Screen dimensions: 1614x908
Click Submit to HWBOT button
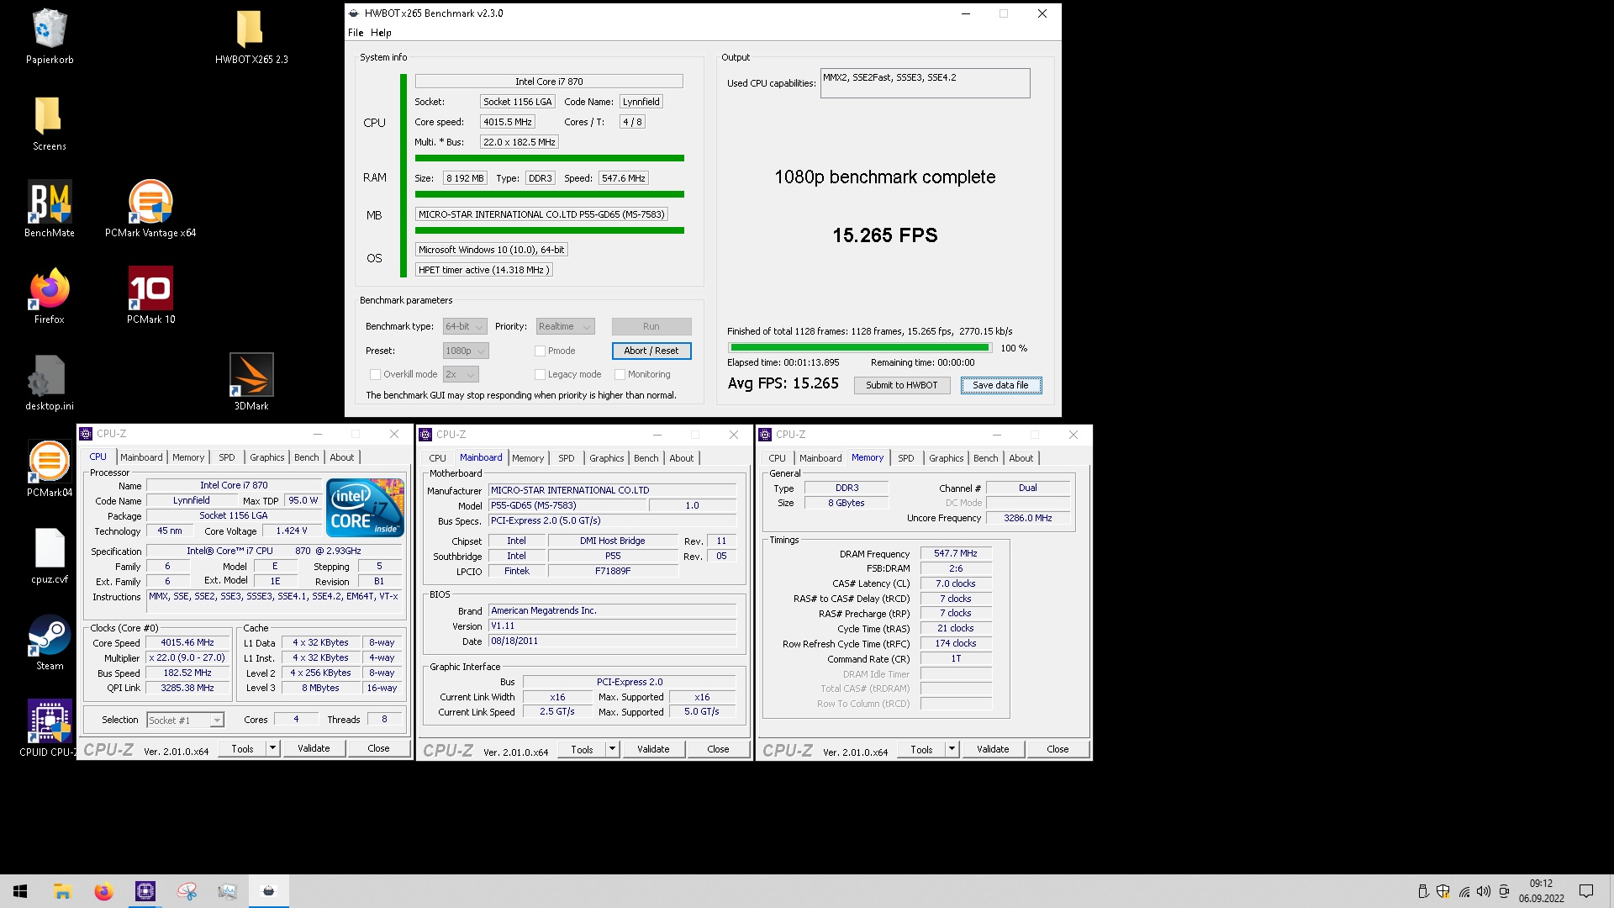click(901, 385)
